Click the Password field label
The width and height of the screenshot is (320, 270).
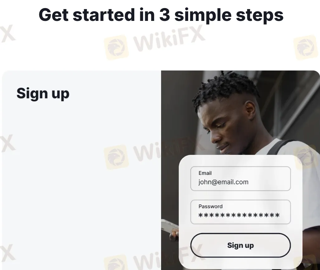pos(210,206)
